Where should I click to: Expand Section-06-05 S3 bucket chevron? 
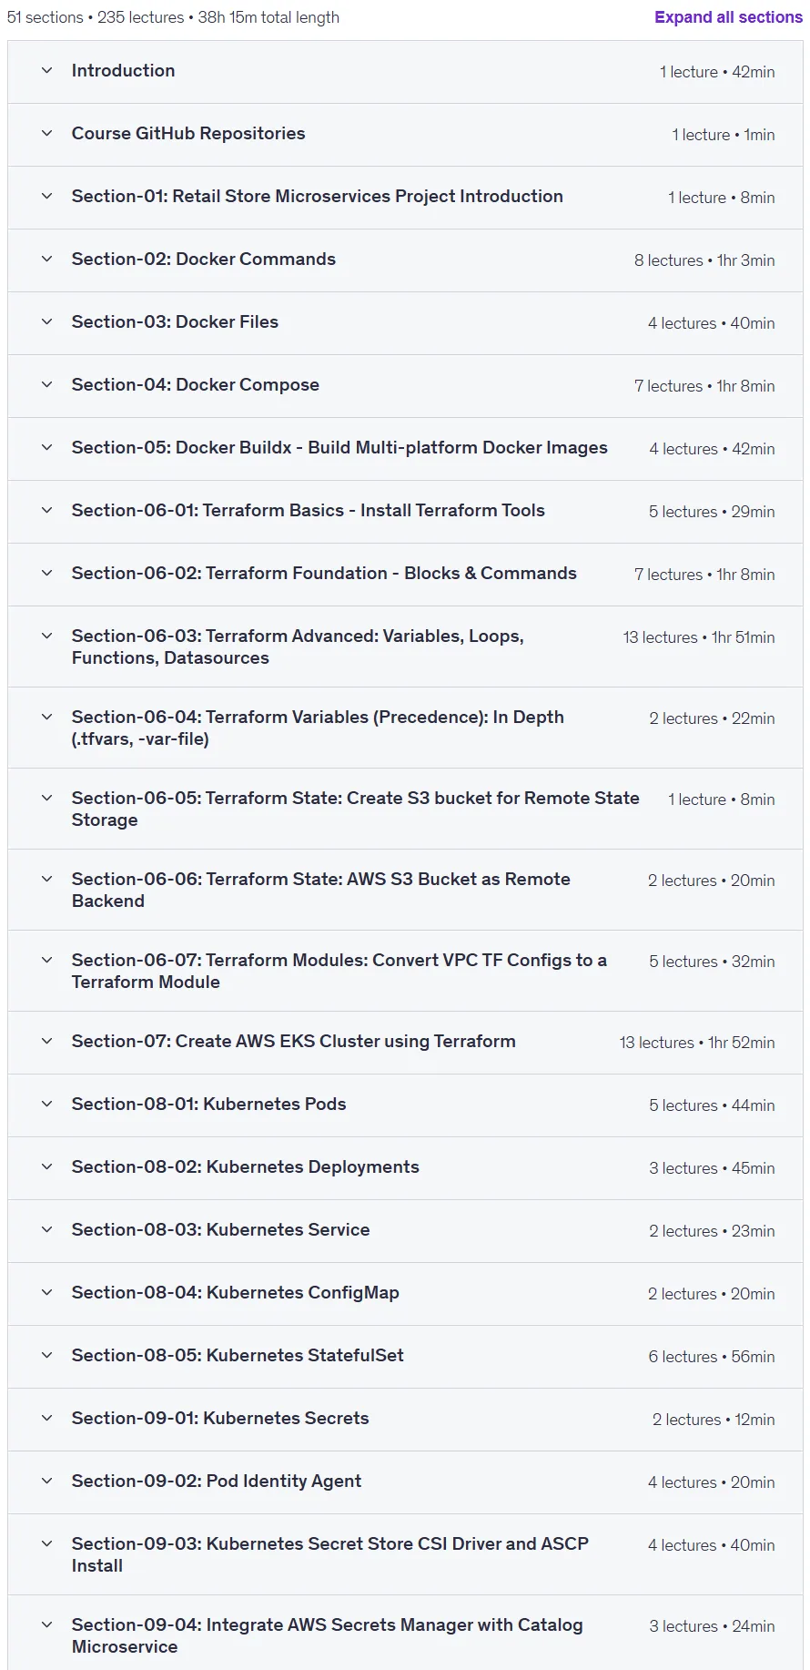(x=47, y=798)
